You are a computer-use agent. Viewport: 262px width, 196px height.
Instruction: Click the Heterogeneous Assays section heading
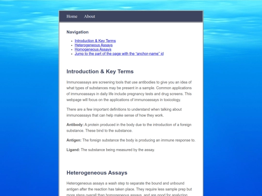[x=97, y=173]
